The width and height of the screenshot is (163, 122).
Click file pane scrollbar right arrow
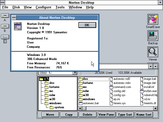[155, 109]
